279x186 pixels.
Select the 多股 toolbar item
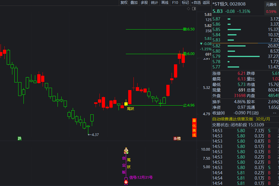tap(144, 3)
